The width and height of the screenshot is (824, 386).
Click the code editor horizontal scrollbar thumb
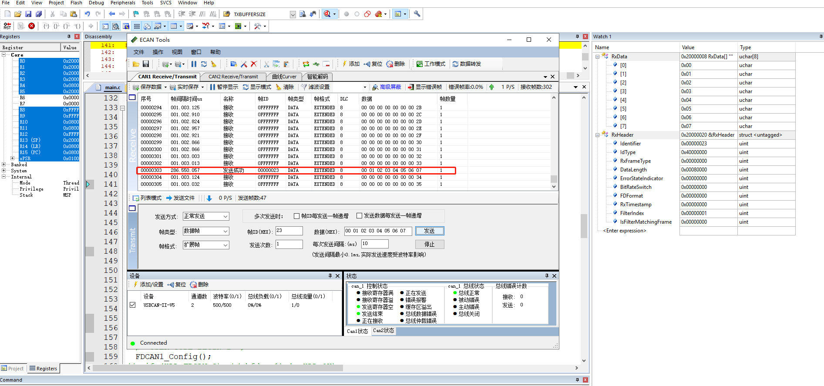point(218,368)
